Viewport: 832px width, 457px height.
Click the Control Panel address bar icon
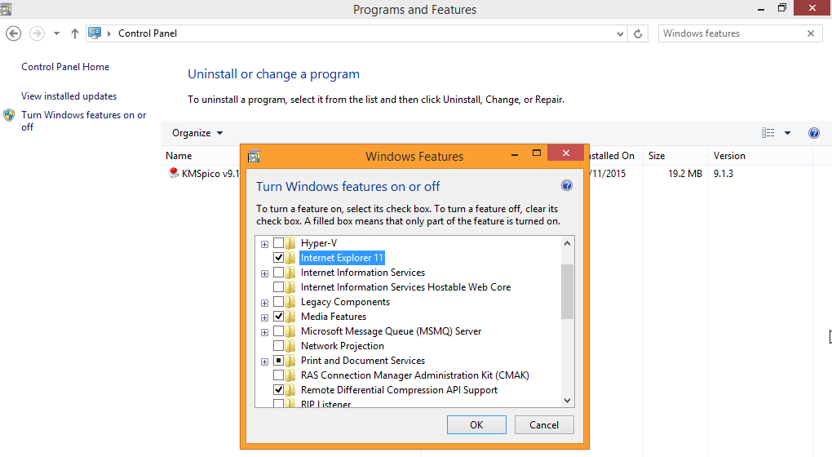click(x=95, y=33)
